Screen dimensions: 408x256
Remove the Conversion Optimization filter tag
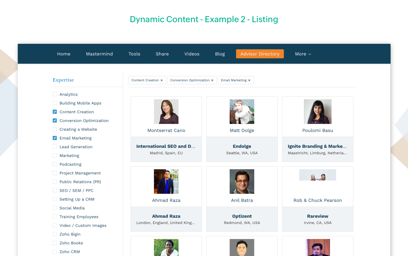(212, 80)
